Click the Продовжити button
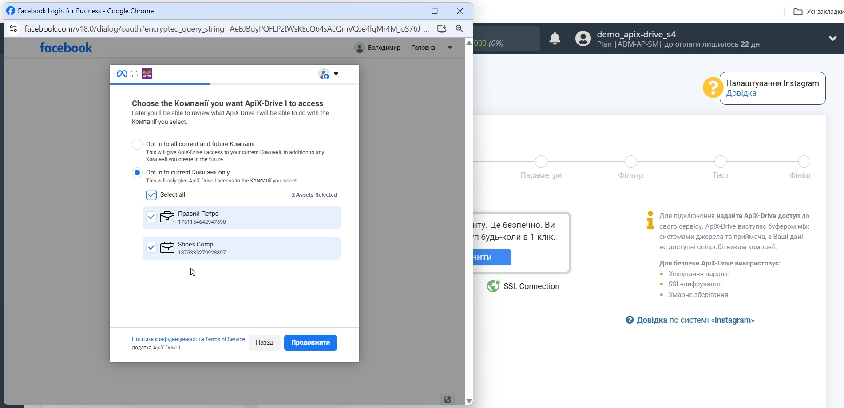Image resolution: width=844 pixels, height=408 pixels. tap(310, 342)
